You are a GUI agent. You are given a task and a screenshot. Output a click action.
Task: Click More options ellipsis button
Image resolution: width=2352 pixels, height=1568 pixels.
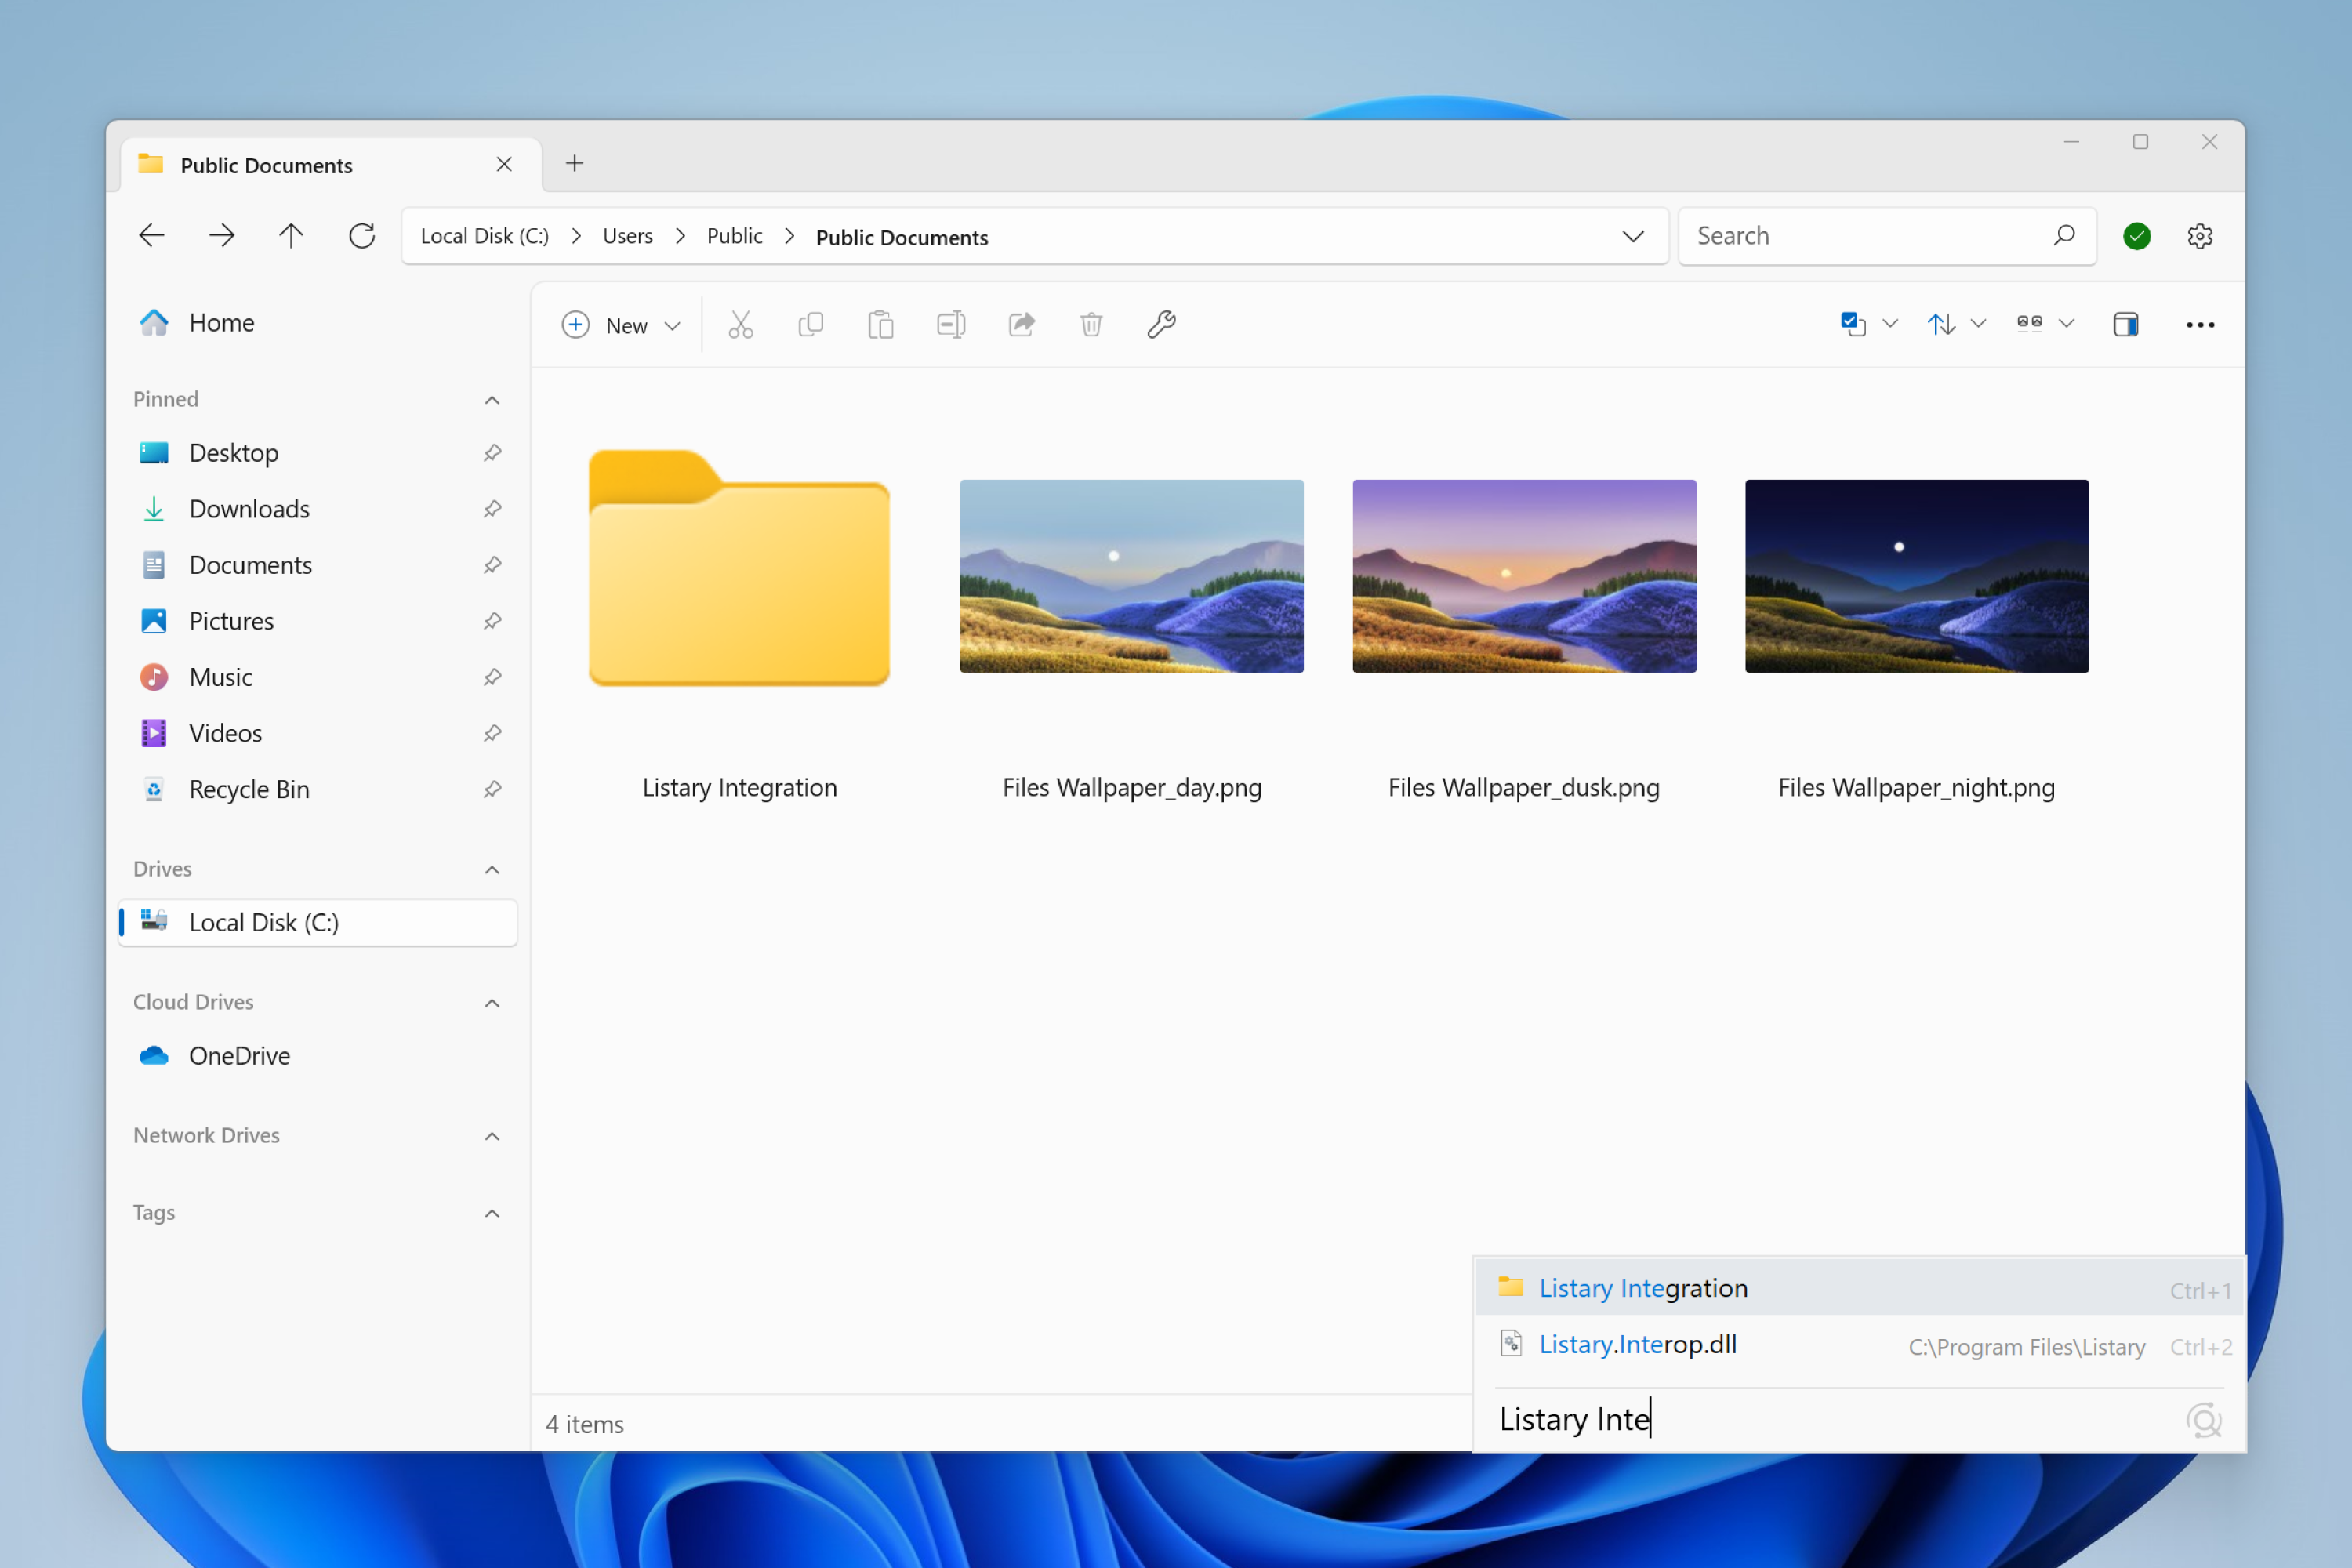click(x=2201, y=322)
